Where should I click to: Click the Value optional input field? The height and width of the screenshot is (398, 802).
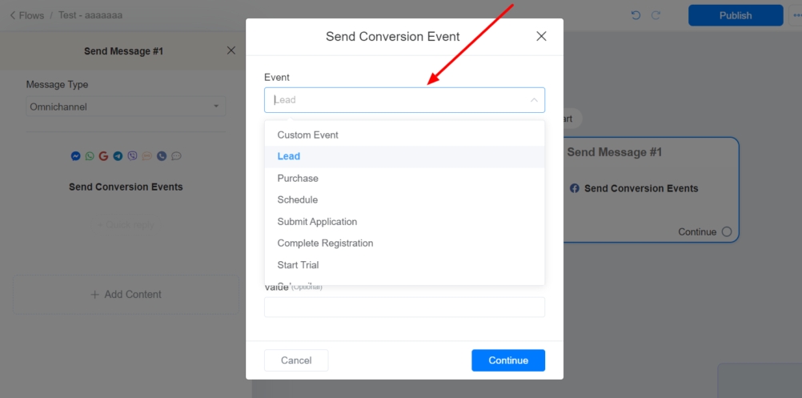[404, 308]
